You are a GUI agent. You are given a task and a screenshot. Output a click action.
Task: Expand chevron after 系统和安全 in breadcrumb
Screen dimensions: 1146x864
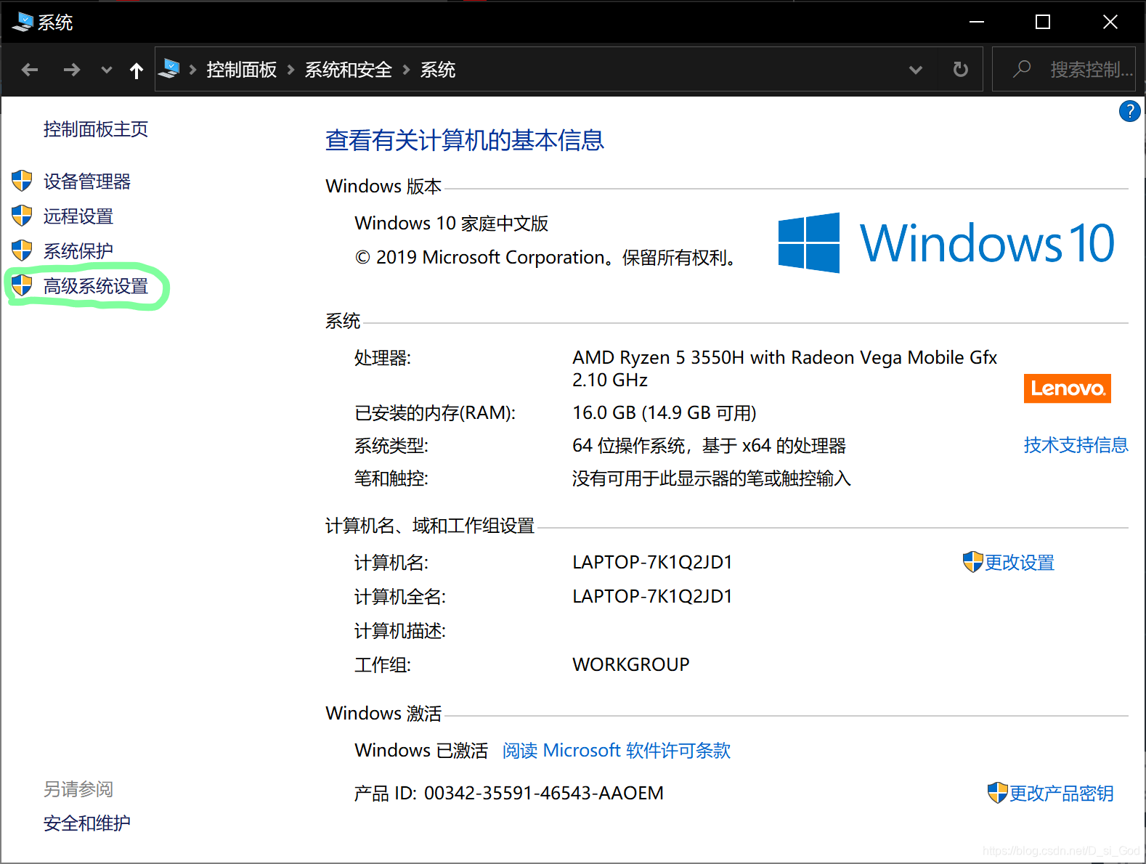(x=406, y=70)
